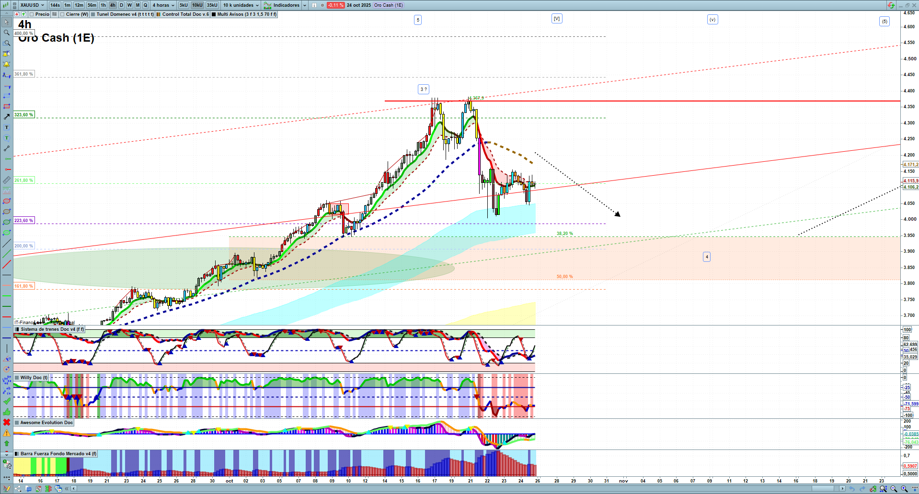Image resolution: width=919 pixels, height=494 pixels.
Task: Select the ruler measurement tool
Action: (6, 180)
